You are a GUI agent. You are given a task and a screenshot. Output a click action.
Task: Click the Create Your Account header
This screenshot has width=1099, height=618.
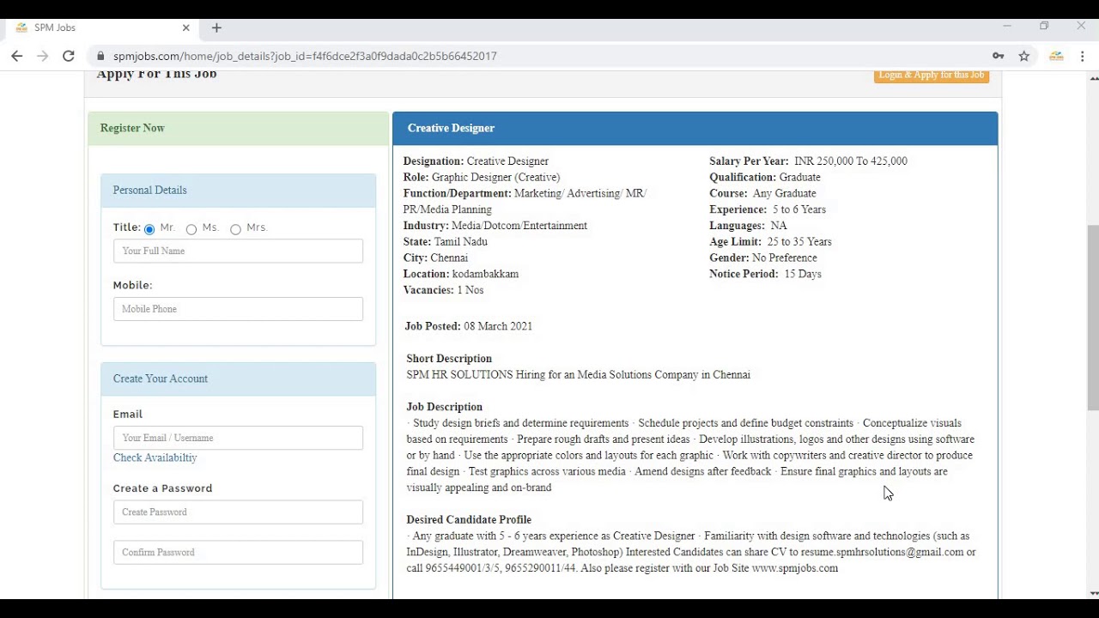click(x=238, y=379)
